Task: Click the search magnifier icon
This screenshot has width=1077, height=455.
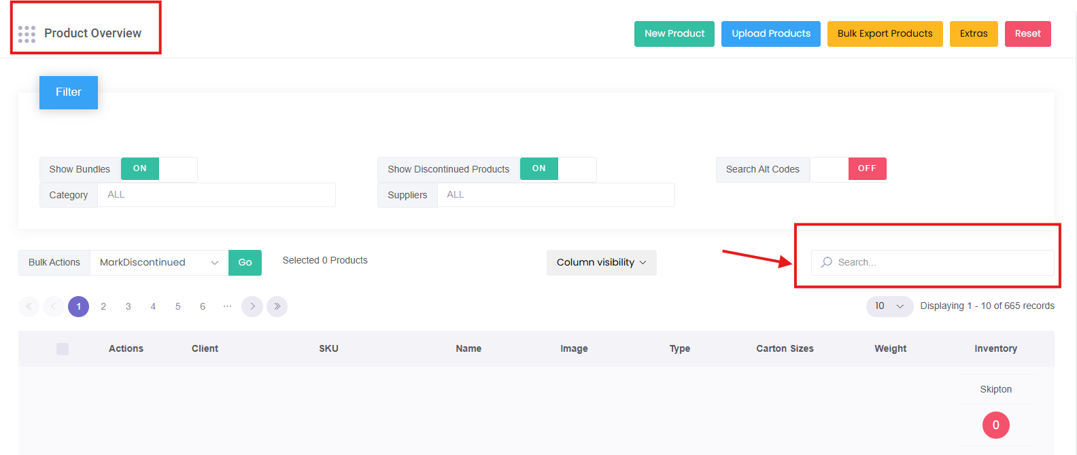Action: click(826, 262)
